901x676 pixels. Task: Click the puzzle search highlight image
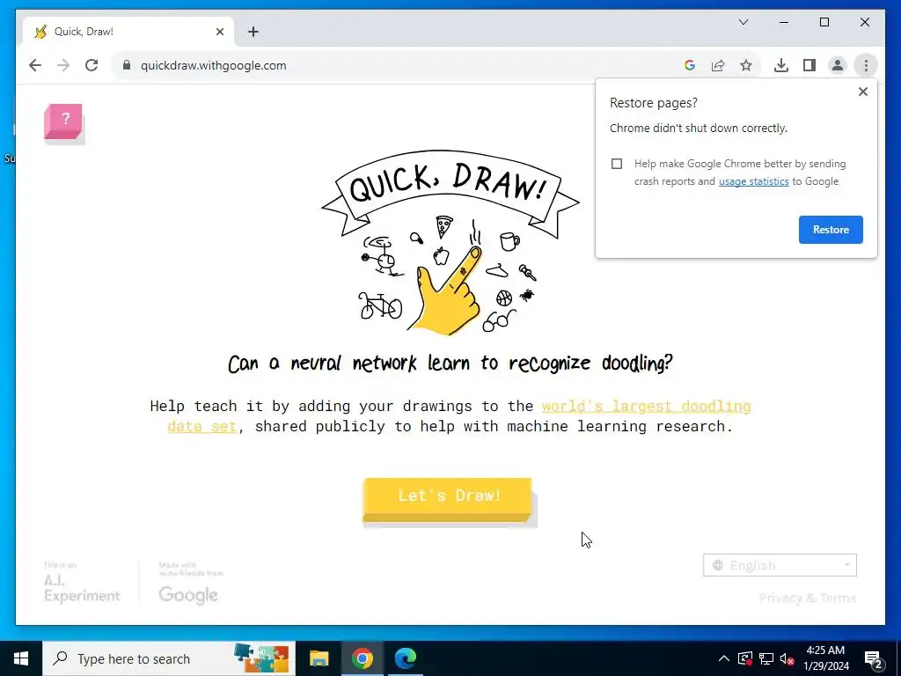tap(261, 658)
